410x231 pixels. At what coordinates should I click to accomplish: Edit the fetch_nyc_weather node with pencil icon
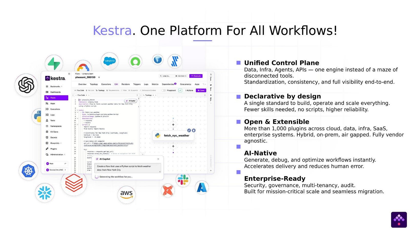189,130
